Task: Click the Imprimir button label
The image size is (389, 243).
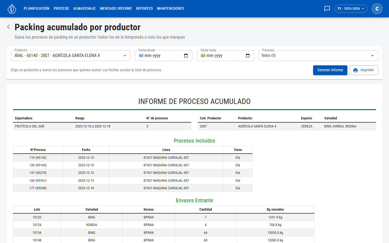Action: (367, 70)
